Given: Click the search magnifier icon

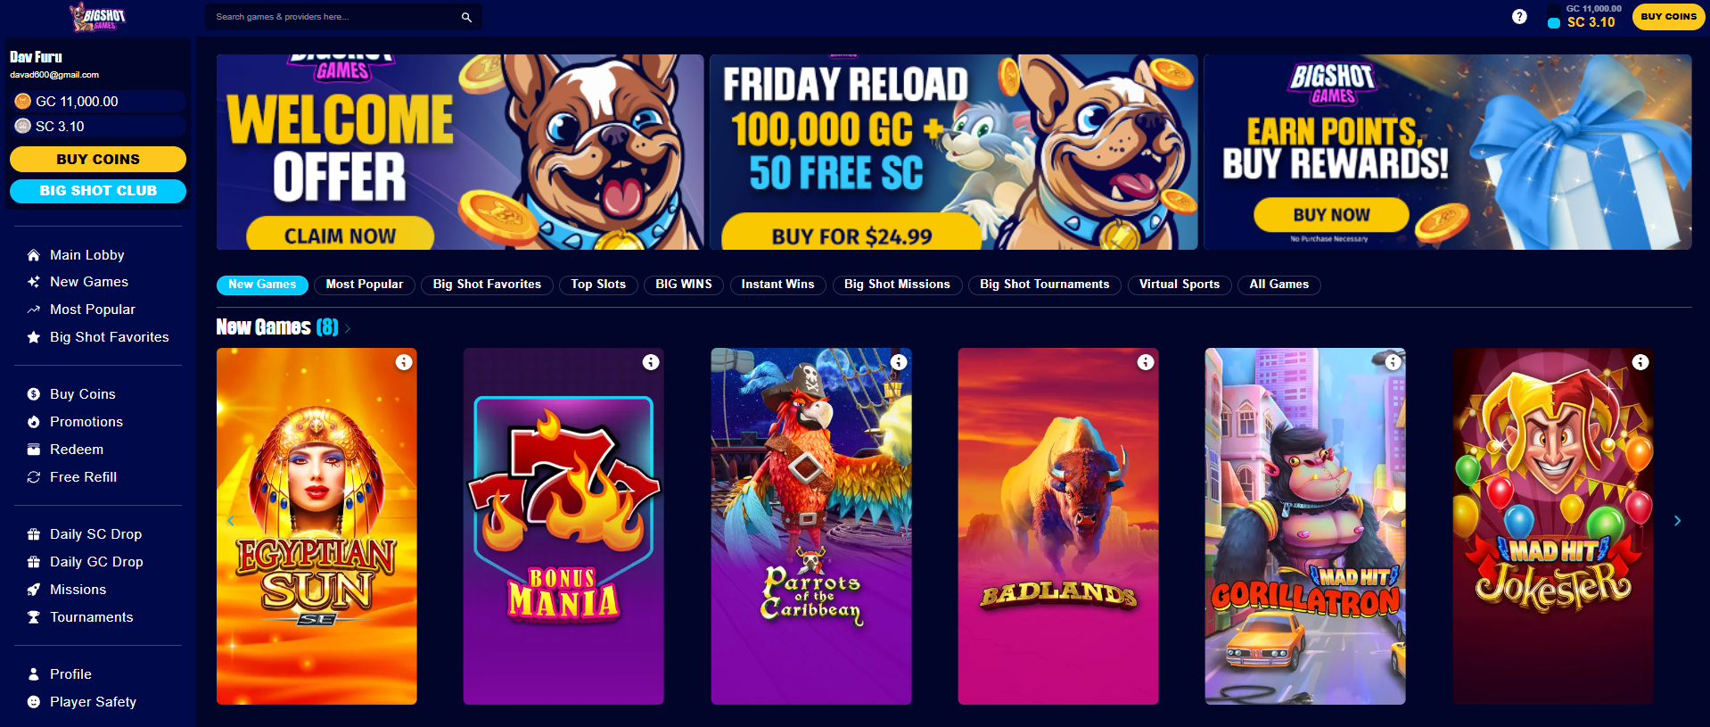Looking at the screenshot, I should (x=466, y=17).
